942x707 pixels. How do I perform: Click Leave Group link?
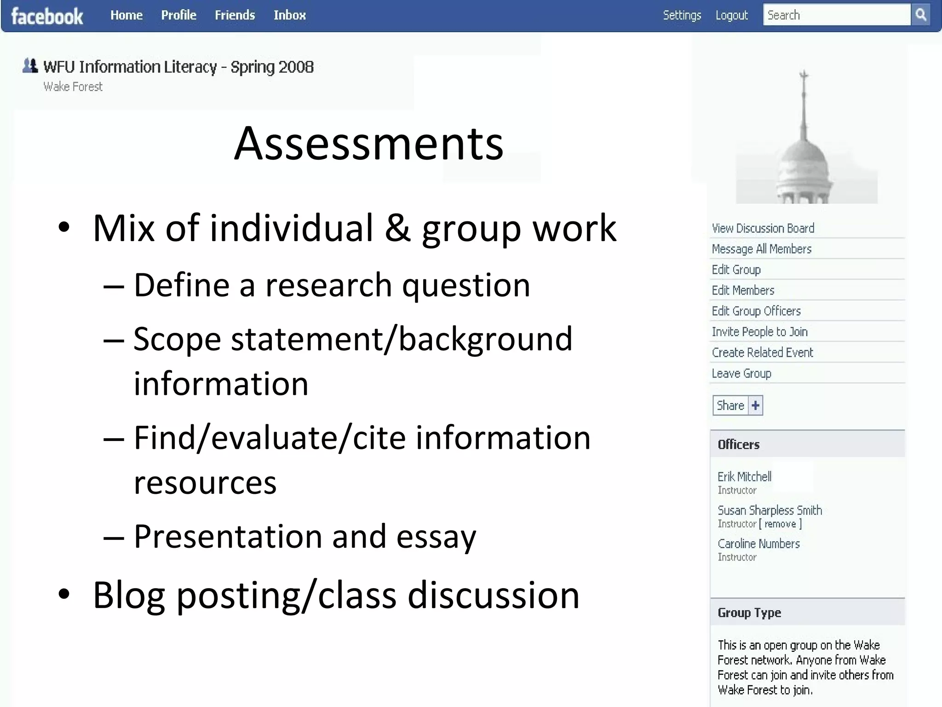(741, 373)
